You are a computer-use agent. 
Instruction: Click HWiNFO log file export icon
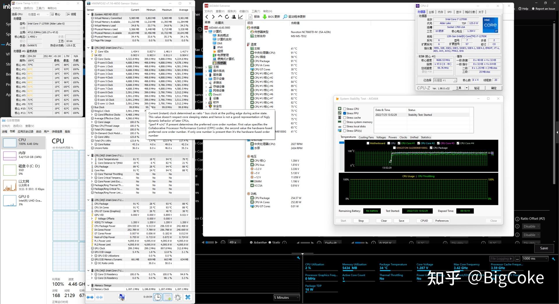click(168, 297)
